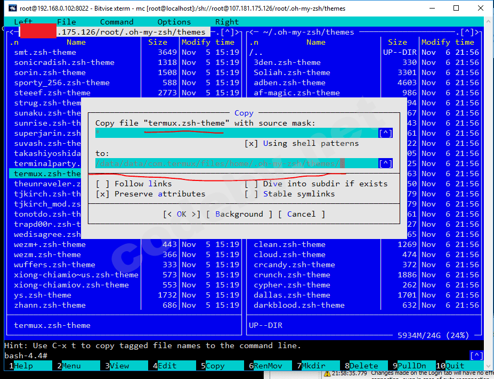Select adben.zsh-theme in right panel
The image size is (494, 379).
click(x=289, y=83)
